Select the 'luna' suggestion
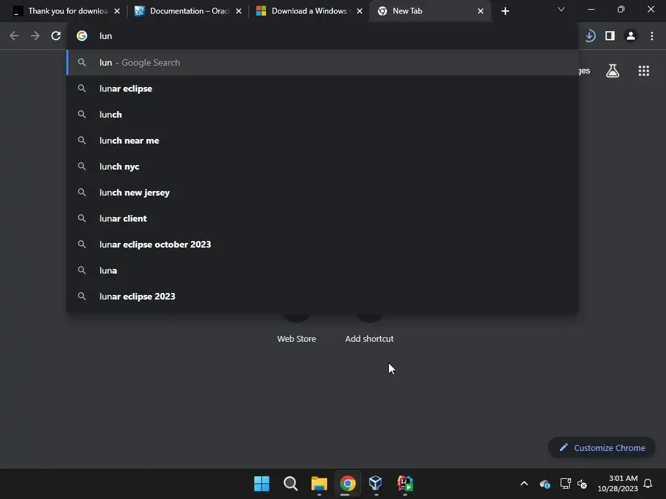666x499 pixels. 323,270
